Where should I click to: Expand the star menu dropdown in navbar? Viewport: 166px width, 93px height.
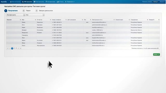(x=70, y=2)
